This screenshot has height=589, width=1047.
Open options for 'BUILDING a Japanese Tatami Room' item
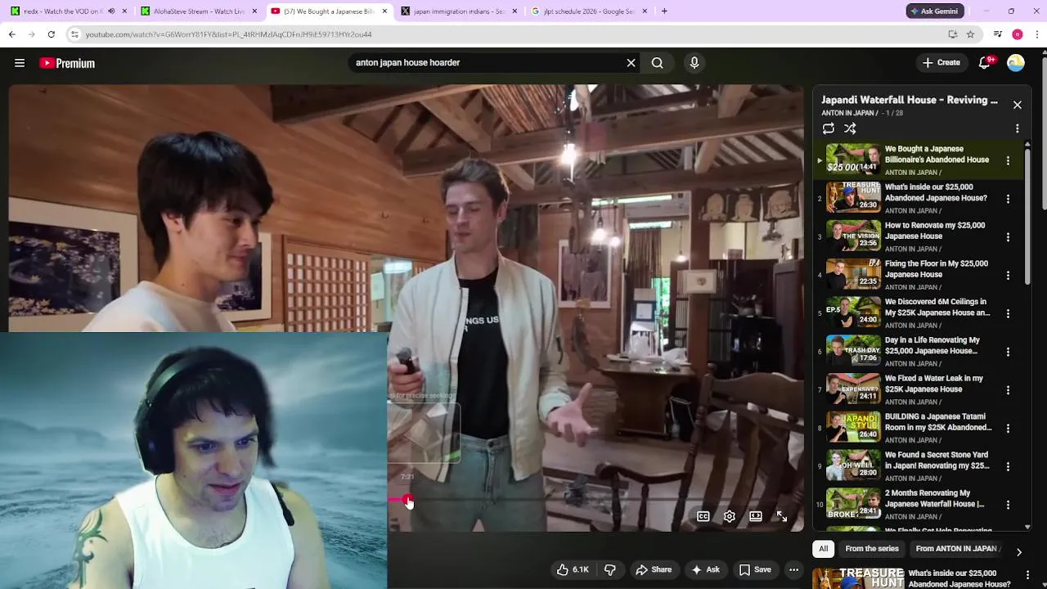click(1008, 429)
